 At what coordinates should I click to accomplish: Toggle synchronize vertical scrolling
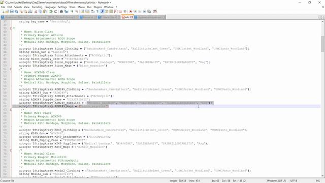pos(82,11)
